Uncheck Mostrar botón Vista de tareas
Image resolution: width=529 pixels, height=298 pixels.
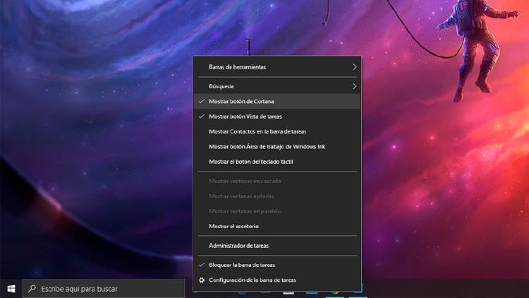coord(245,117)
